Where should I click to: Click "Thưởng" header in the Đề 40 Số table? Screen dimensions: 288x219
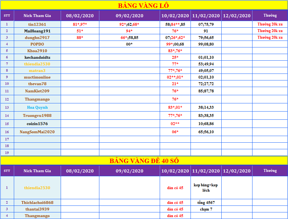[x=270, y=171]
